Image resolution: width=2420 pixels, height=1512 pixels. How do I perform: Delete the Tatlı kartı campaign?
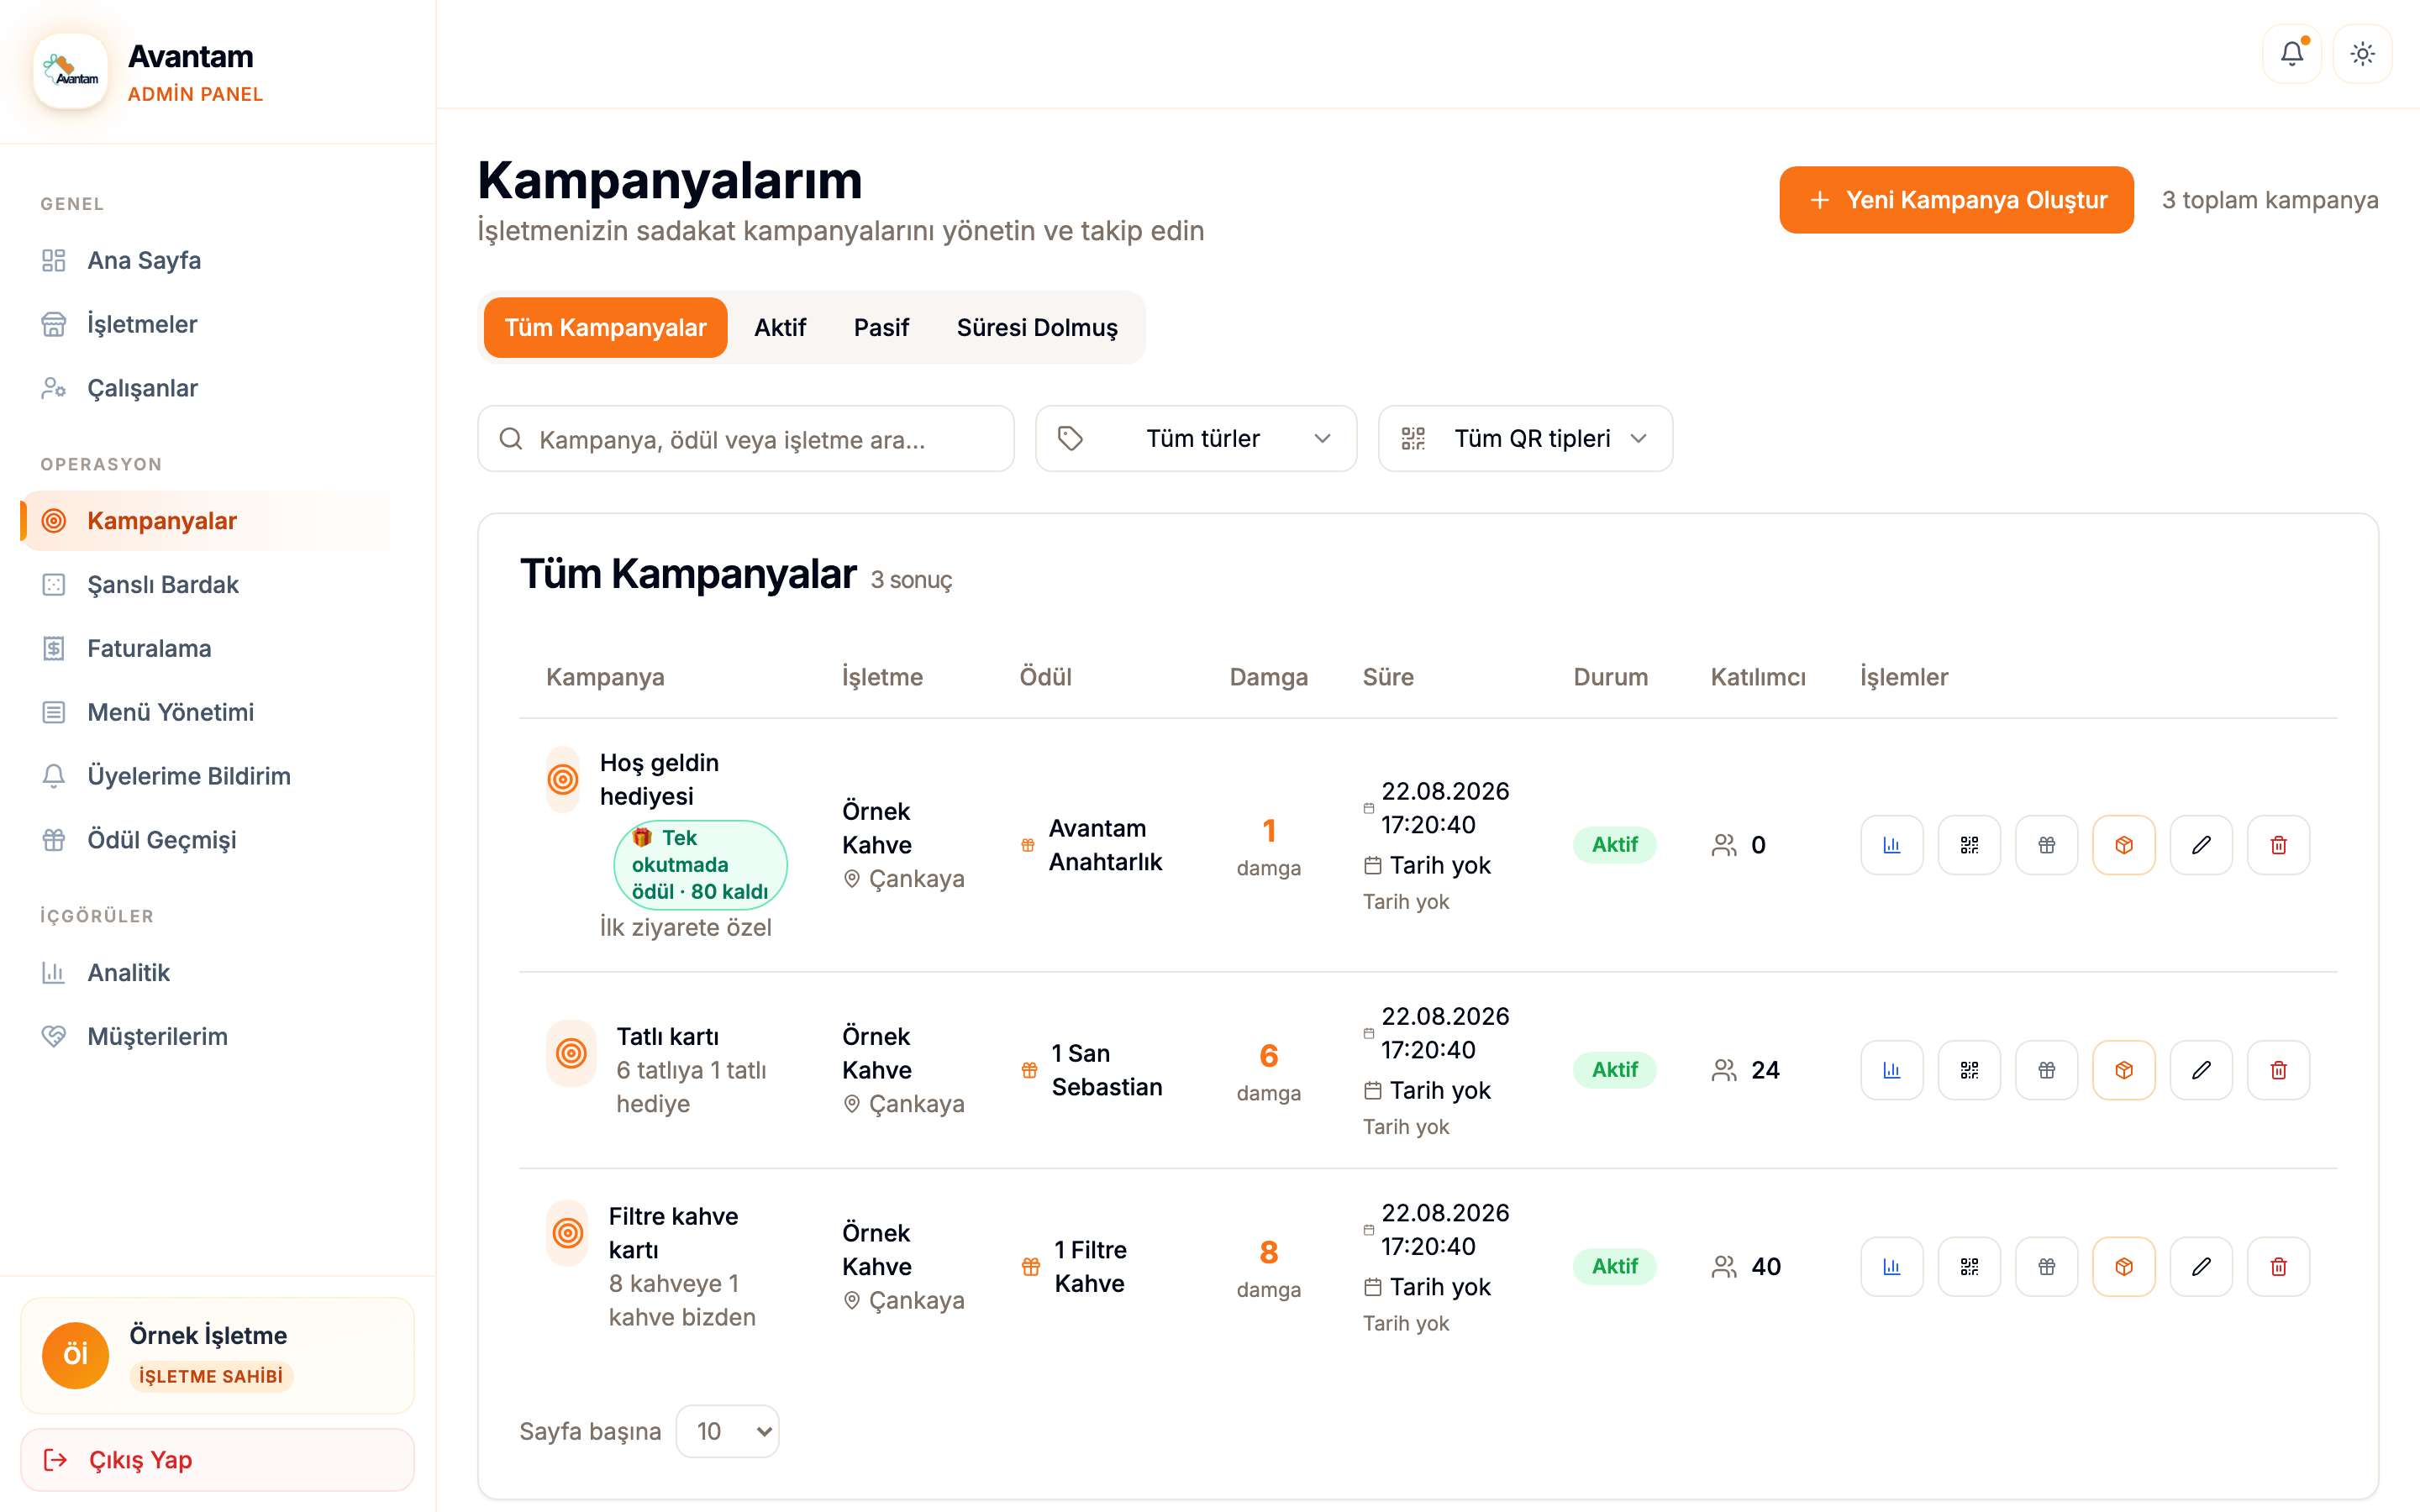point(2278,1070)
